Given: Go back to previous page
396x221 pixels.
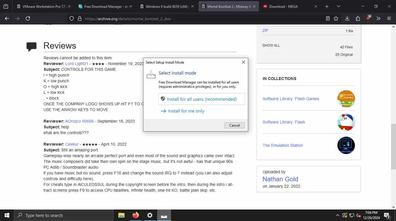Looking at the screenshot, I should pos(7,18).
